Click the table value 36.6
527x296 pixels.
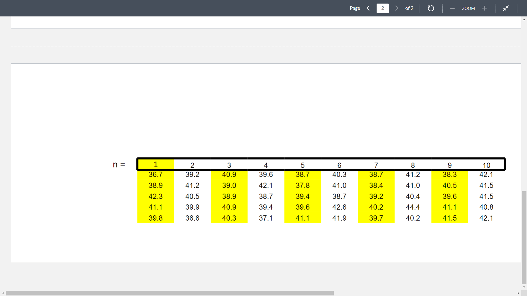192,218
